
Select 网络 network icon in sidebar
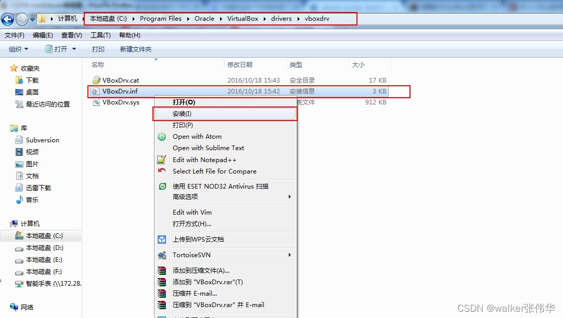click(x=14, y=307)
